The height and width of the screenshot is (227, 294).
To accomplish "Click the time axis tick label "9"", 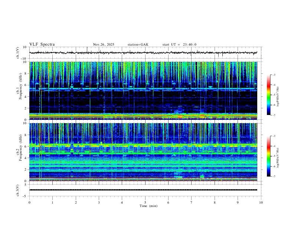I will coord(238,203).
